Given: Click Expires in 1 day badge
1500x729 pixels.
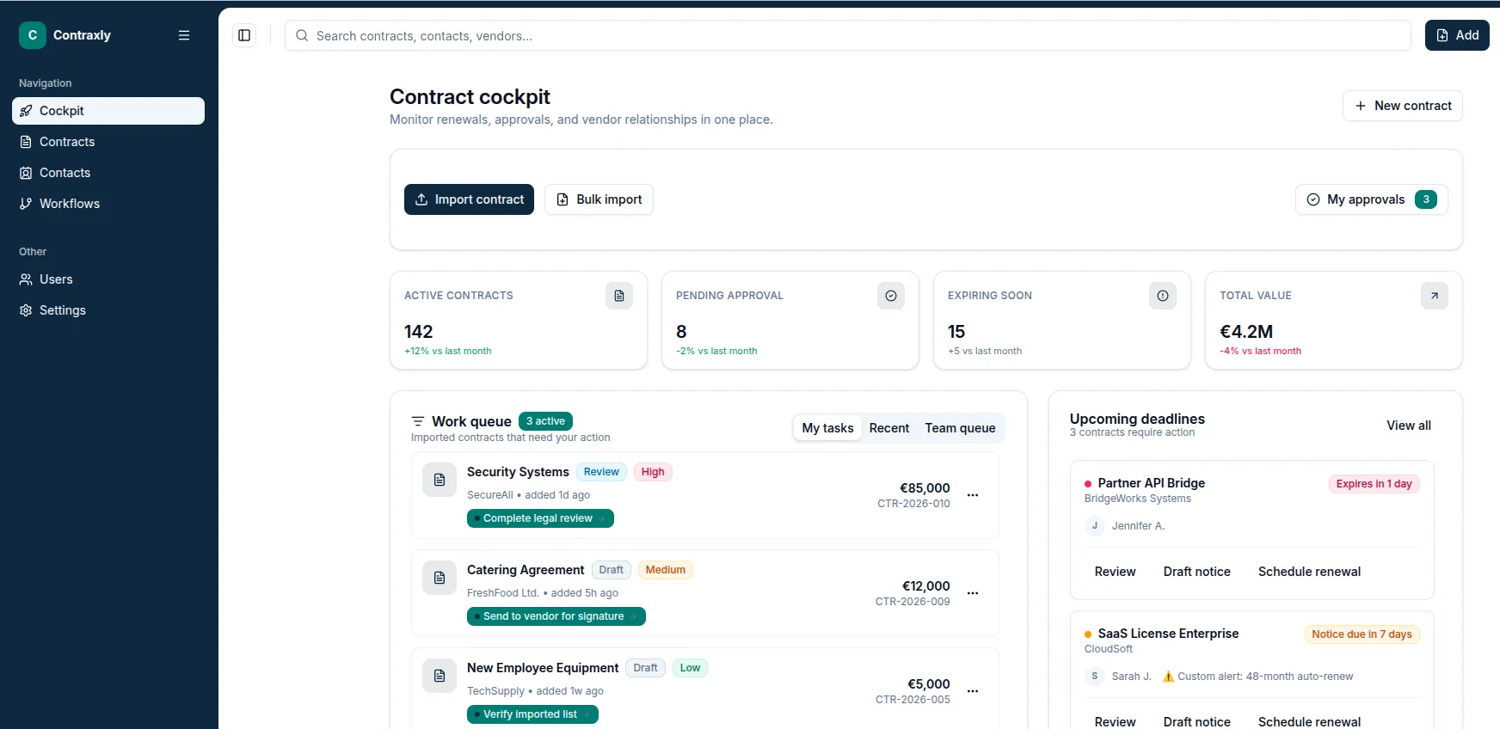Looking at the screenshot, I should point(1374,484).
